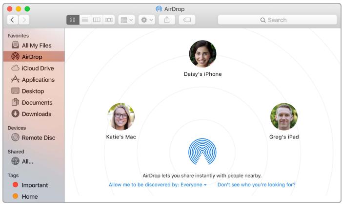Click the iCloud Drive cloud icon
The image size is (342, 204).
[x=15, y=68]
